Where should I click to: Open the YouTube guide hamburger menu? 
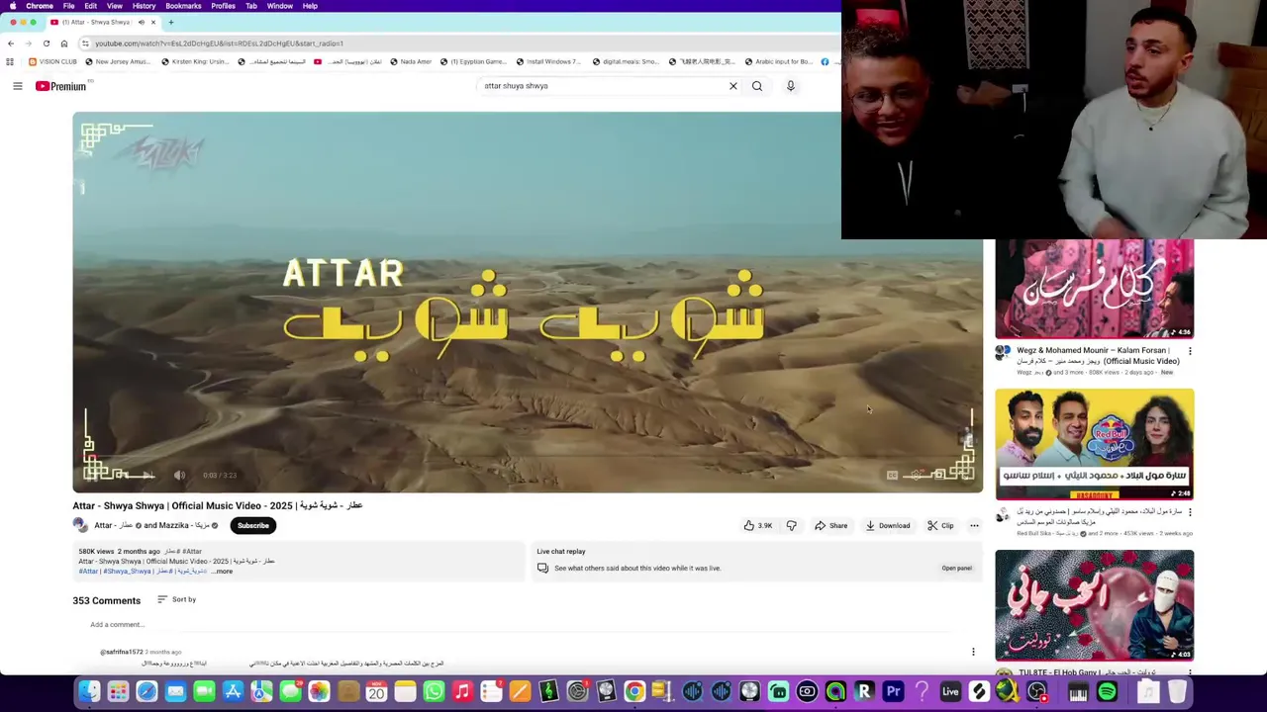pyautogui.click(x=17, y=86)
